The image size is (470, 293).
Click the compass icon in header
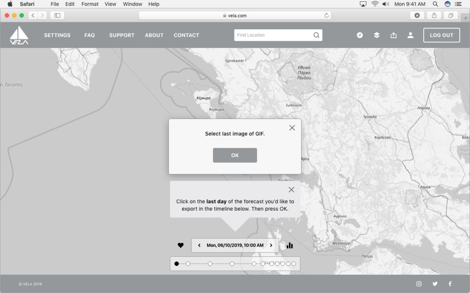pos(360,35)
